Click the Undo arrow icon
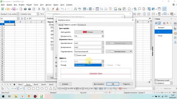This screenshot has width=177, height=99. coord(63,9)
